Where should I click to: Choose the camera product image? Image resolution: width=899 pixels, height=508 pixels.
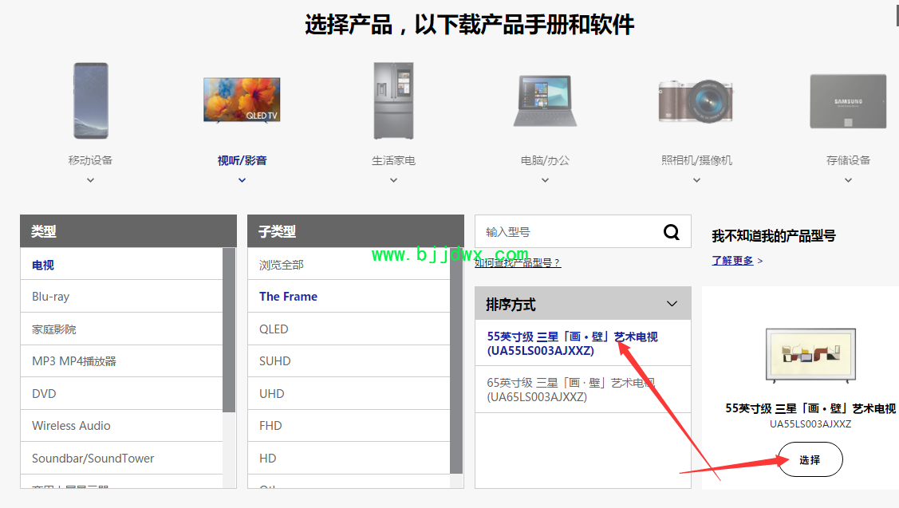[696, 101]
